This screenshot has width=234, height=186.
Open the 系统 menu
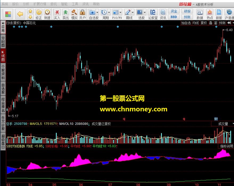(x=5, y=4)
